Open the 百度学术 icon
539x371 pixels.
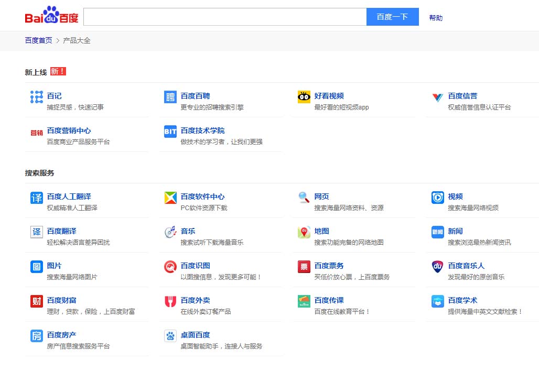point(438,302)
